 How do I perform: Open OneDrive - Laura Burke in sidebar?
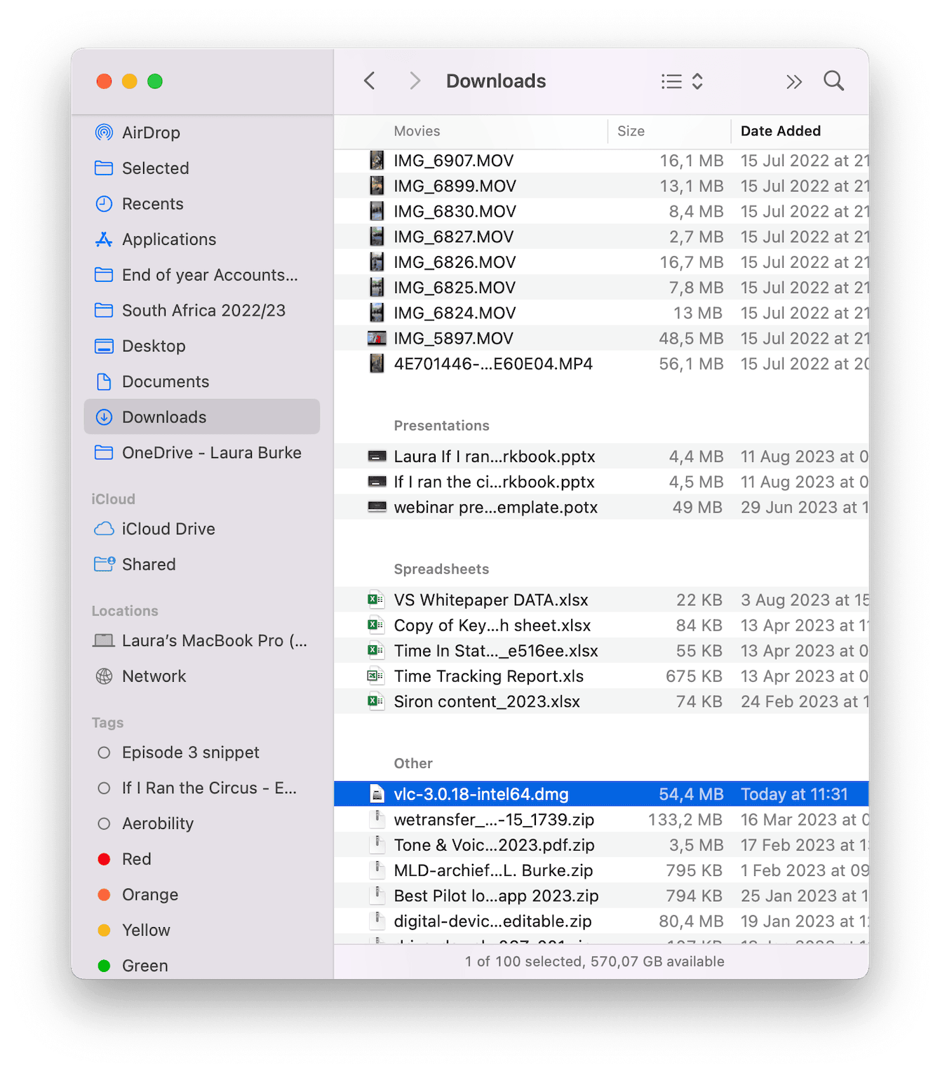[x=210, y=452]
